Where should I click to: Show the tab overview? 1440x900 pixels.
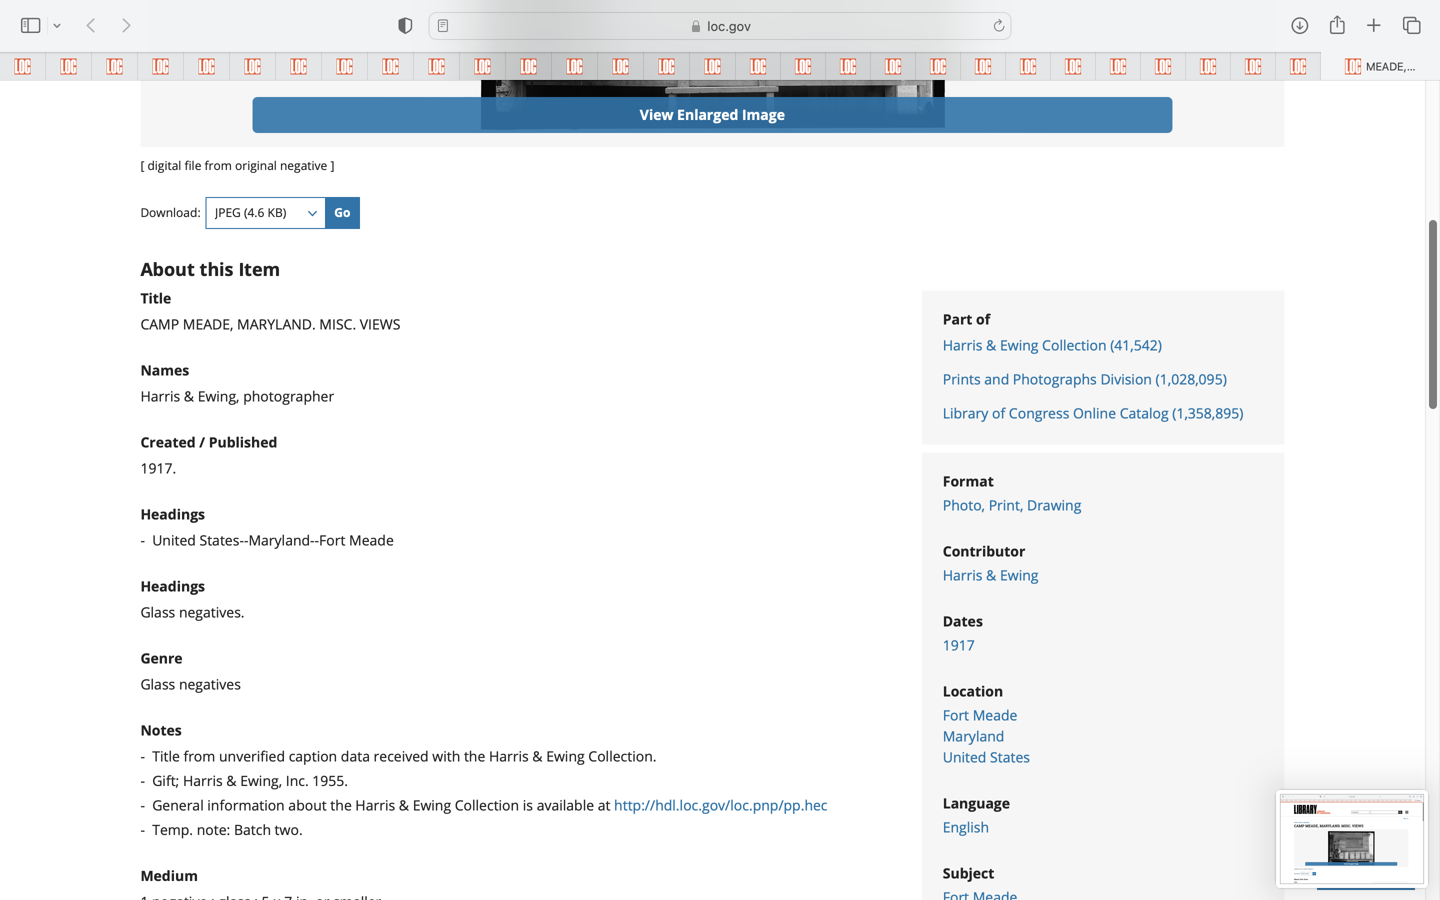[1411, 25]
